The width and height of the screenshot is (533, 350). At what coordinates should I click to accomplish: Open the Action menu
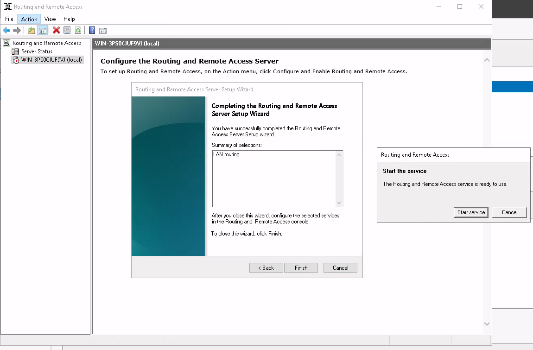tap(29, 19)
